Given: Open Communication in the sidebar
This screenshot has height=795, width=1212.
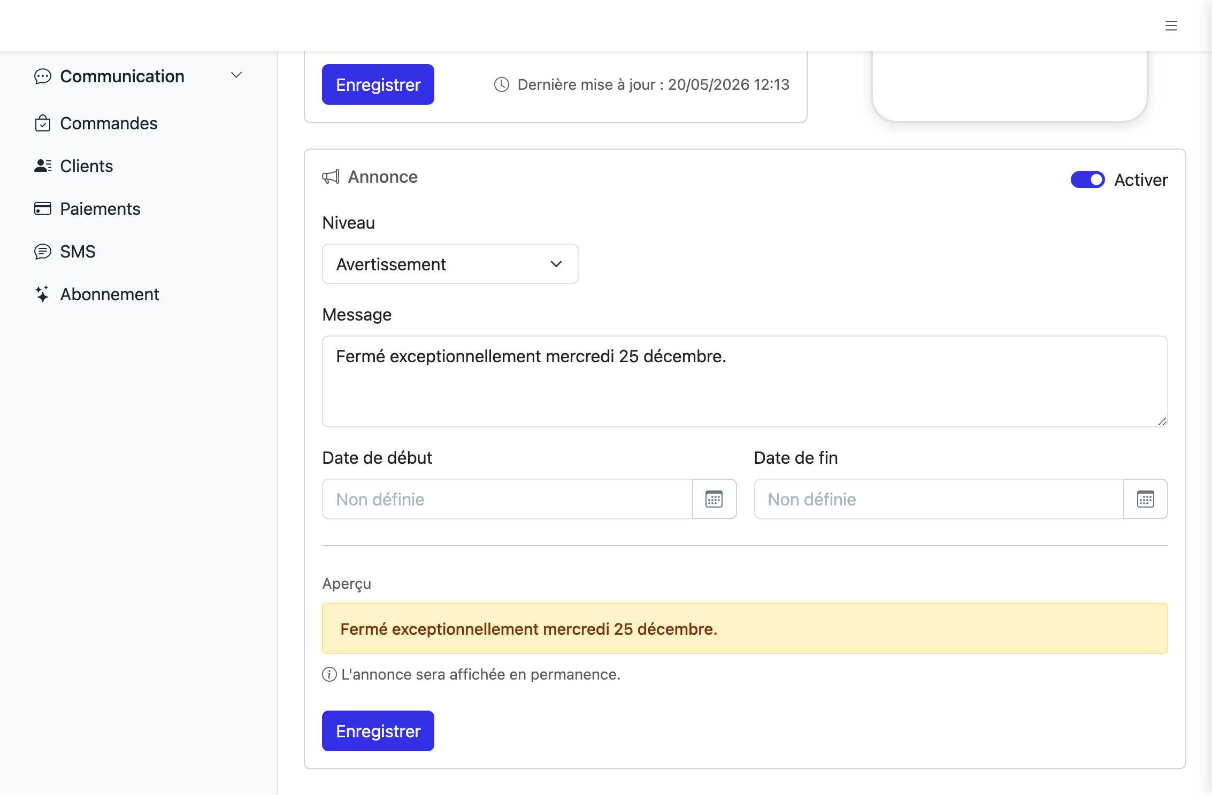Looking at the screenshot, I should tap(122, 76).
